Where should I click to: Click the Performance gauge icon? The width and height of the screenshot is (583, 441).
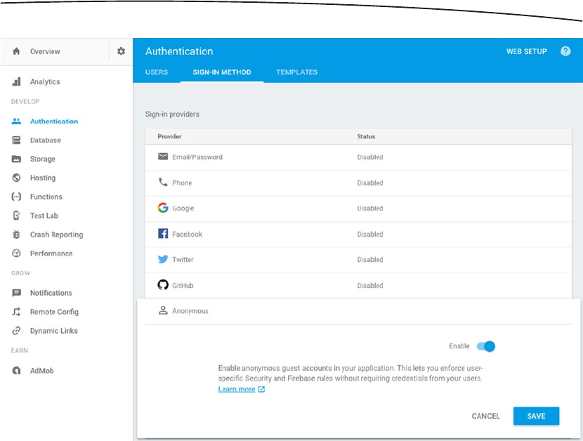[x=16, y=254]
